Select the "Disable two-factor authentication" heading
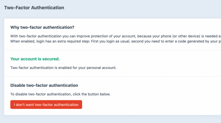The height and width of the screenshot is (123, 221). tap(44, 85)
